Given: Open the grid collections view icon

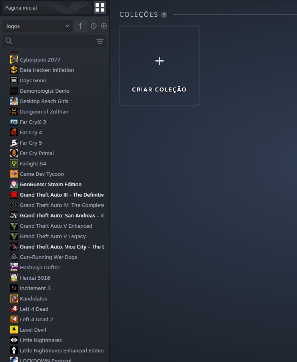Looking at the screenshot, I should 100,7.
